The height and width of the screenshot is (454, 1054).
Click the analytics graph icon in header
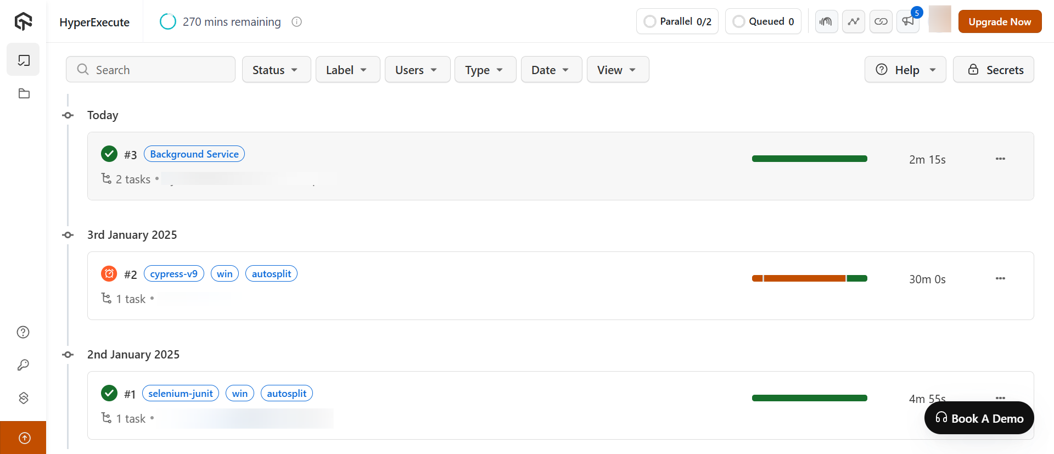(854, 22)
